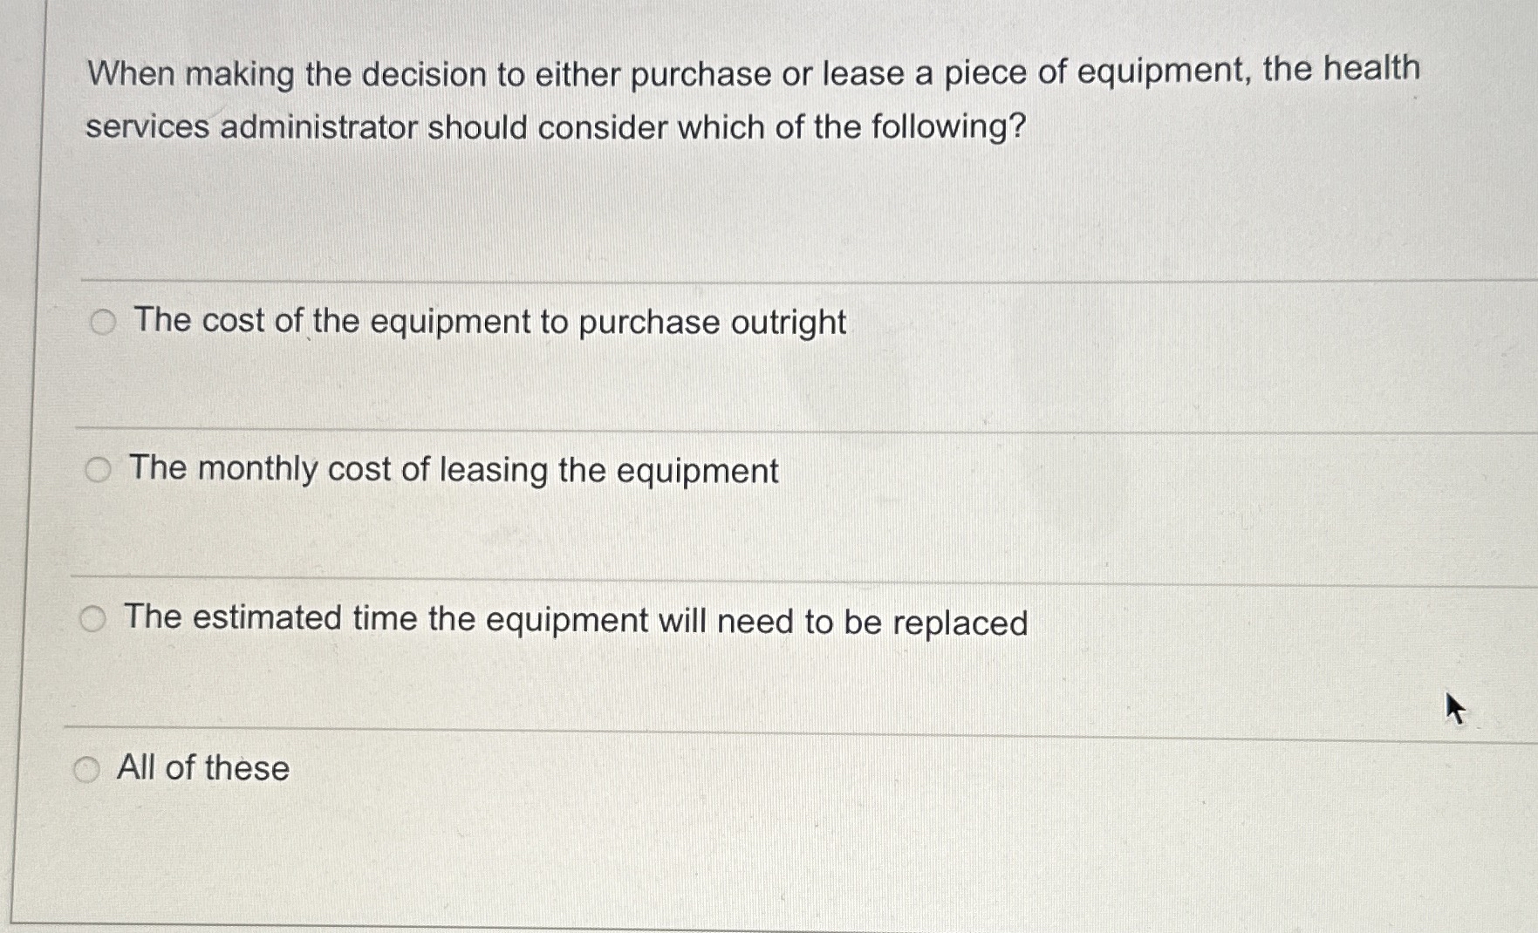Select the radio button for 'All of these'
The image size is (1538, 933).
pyautogui.click(x=86, y=768)
